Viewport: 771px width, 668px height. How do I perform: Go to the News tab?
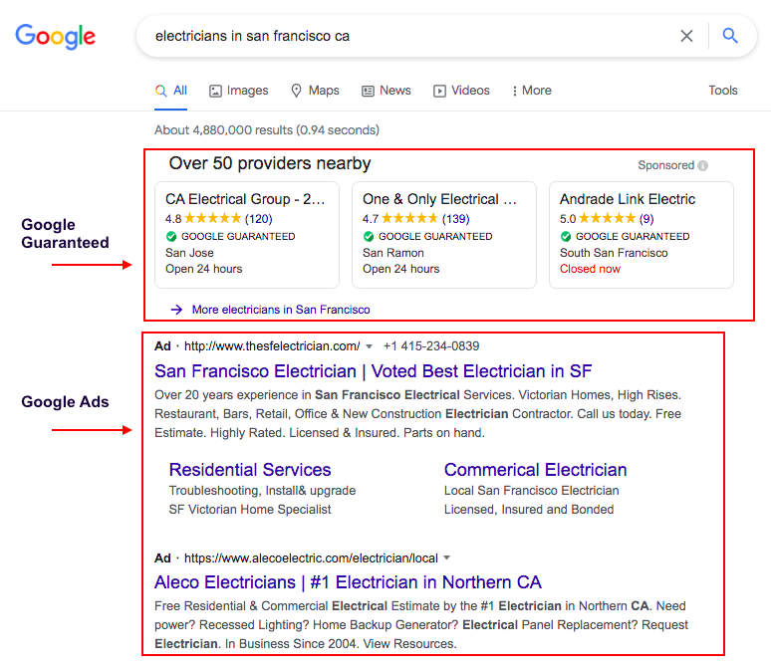[386, 91]
